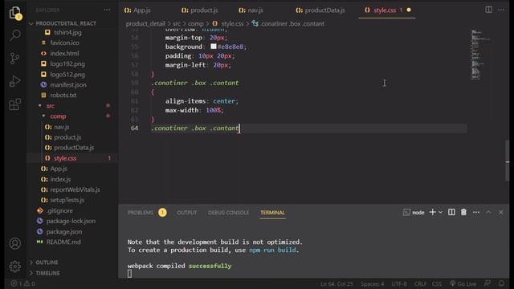The height and width of the screenshot is (289, 514).
Task: Split the terminal panel
Action: pos(451,212)
